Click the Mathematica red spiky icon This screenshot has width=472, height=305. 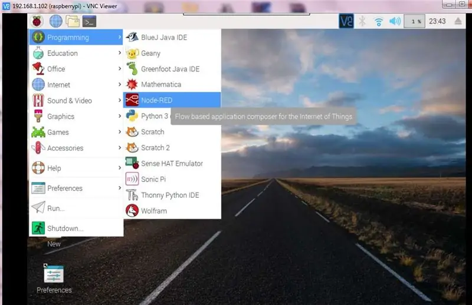[x=132, y=84]
